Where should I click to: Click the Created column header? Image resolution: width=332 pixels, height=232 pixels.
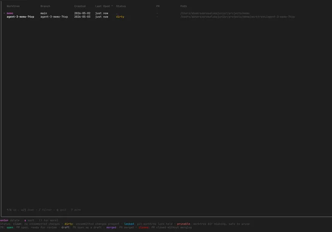(x=80, y=6)
